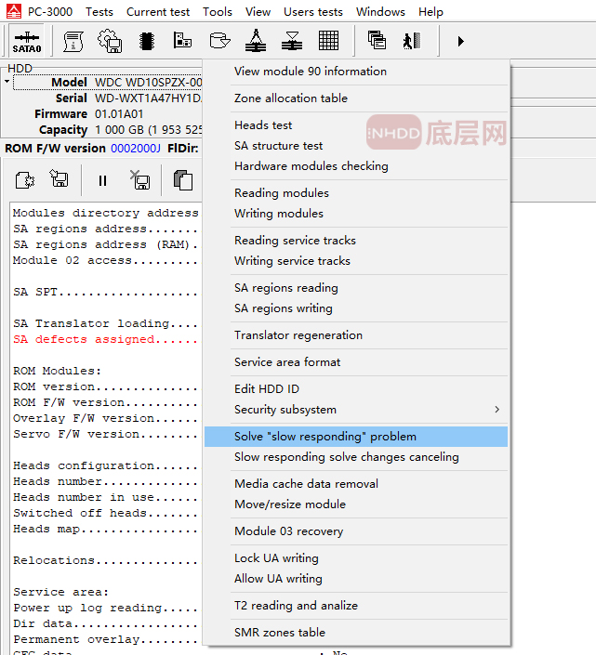596x655 pixels.
Task: Expand the Security subsystem submenu arrow
Action: (x=497, y=410)
